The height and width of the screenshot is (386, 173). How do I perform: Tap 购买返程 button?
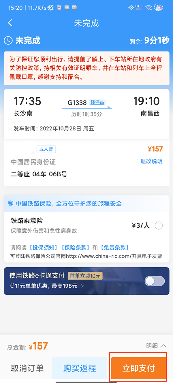(x=80, y=368)
